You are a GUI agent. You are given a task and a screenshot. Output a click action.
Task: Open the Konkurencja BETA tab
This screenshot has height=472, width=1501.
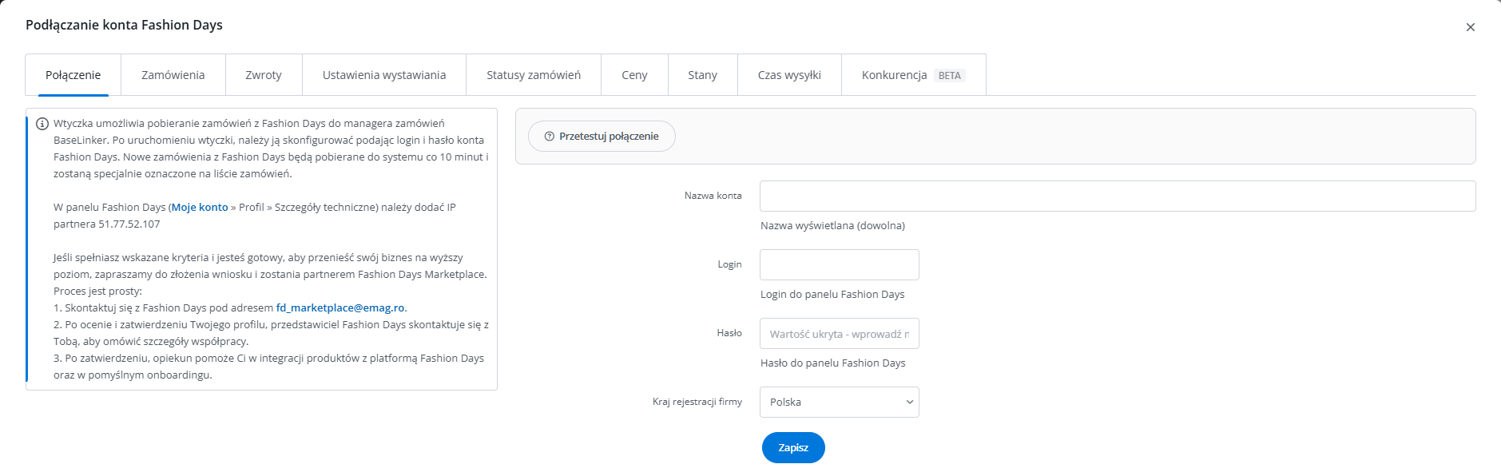pyautogui.click(x=913, y=75)
